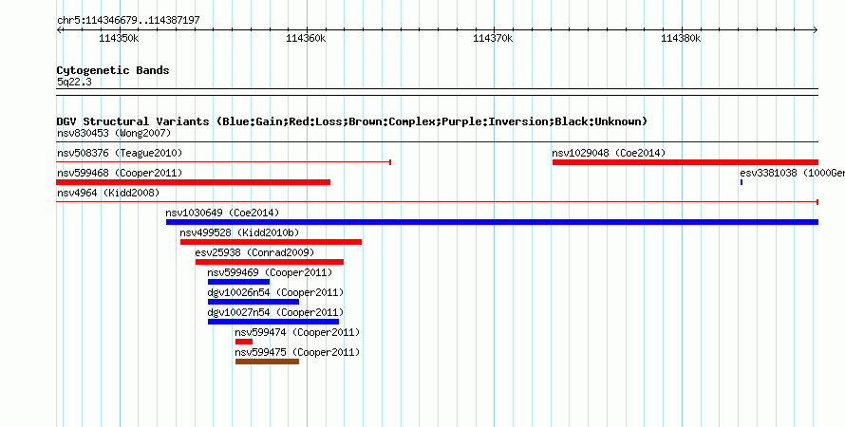Click the nsv599469 (Cooper2011) label
845x427 pixels.
[270, 272]
